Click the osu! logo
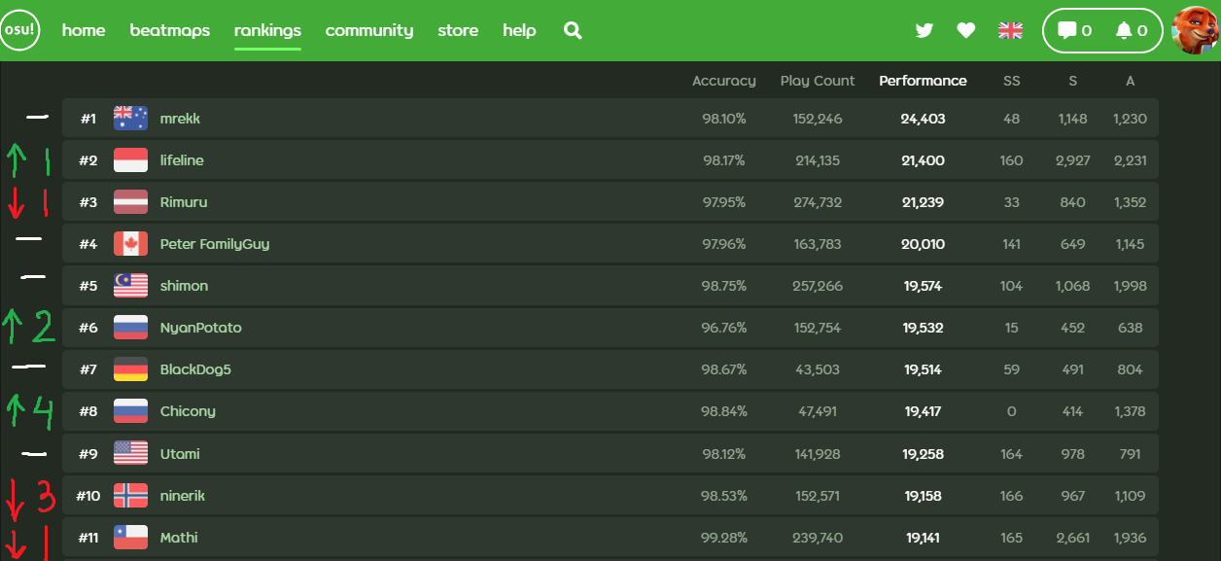Viewport: 1221px width, 561px height. pyautogui.click(x=19, y=30)
